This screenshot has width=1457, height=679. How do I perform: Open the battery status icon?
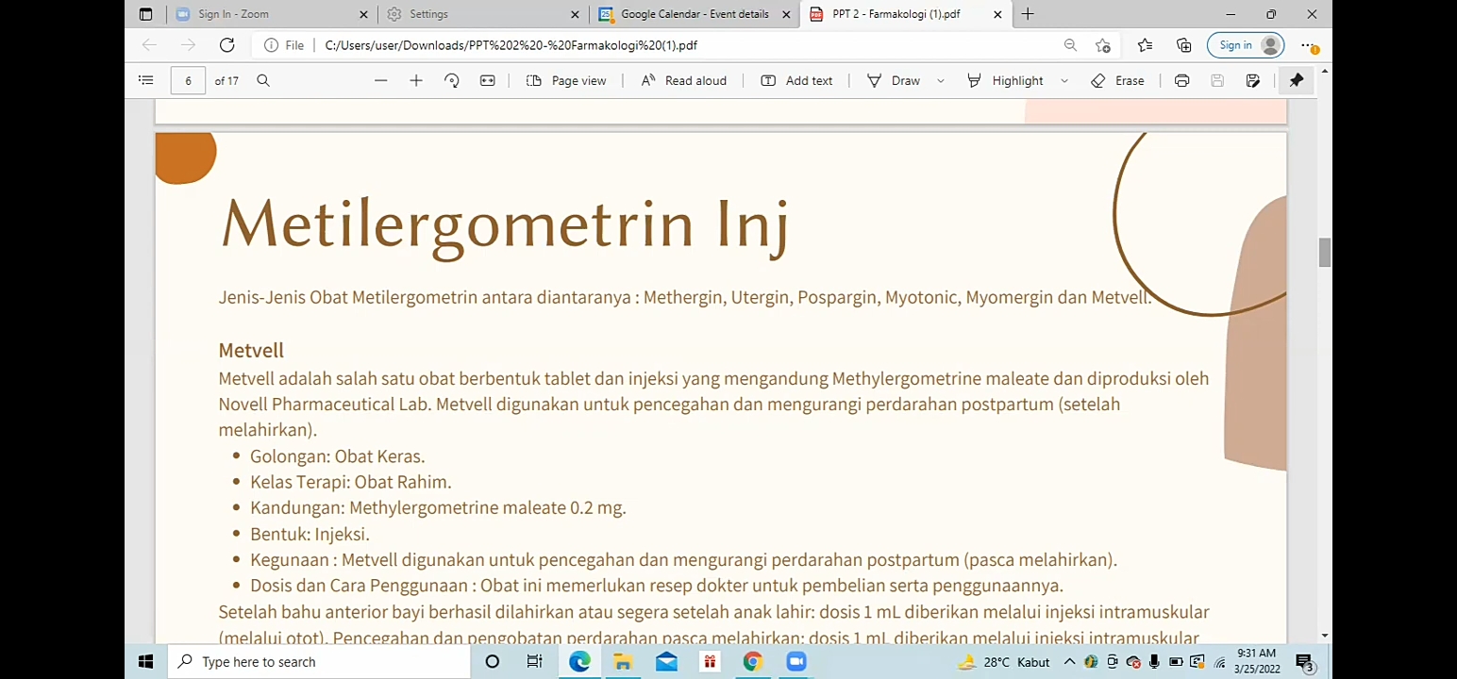click(x=1176, y=662)
